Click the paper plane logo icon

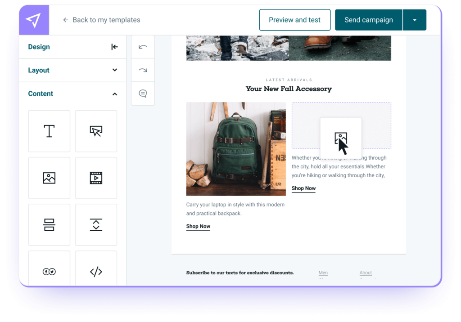pyautogui.click(x=33, y=20)
